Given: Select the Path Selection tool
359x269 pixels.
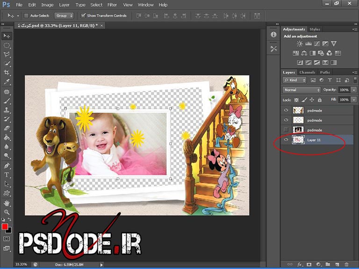Looking at the screenshot, I should tap(7, 184).
